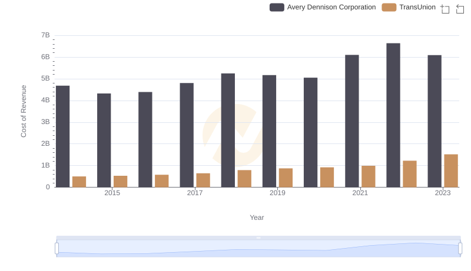Click the Avery Dennison bar for 2023
The image size is (471, 271).
434,121
